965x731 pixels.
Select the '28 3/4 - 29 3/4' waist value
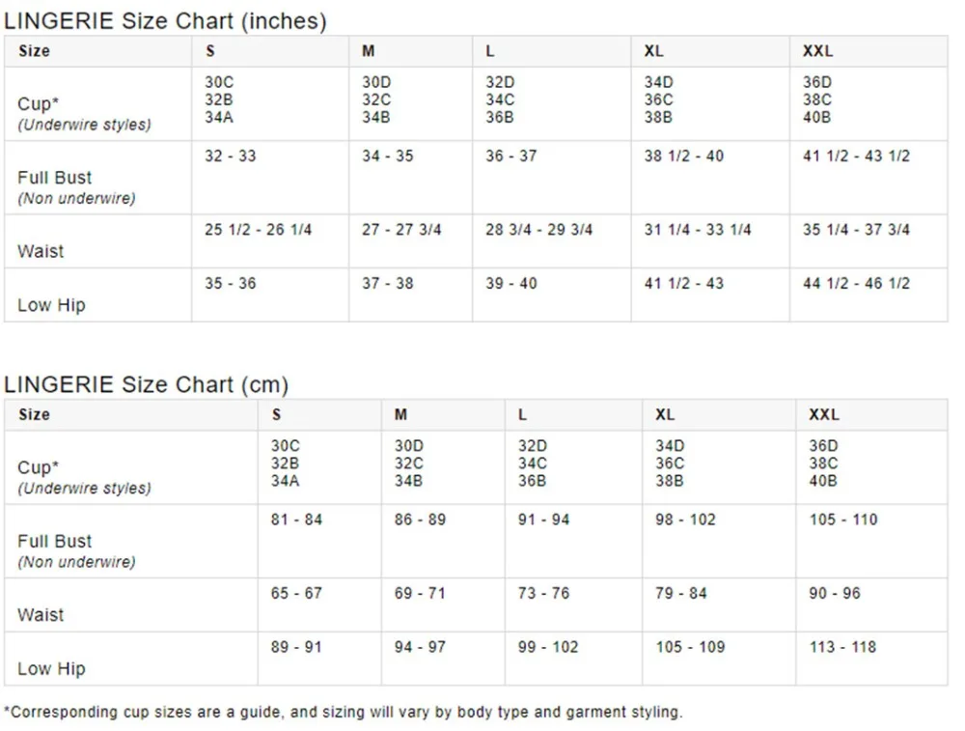coord(538,230)
